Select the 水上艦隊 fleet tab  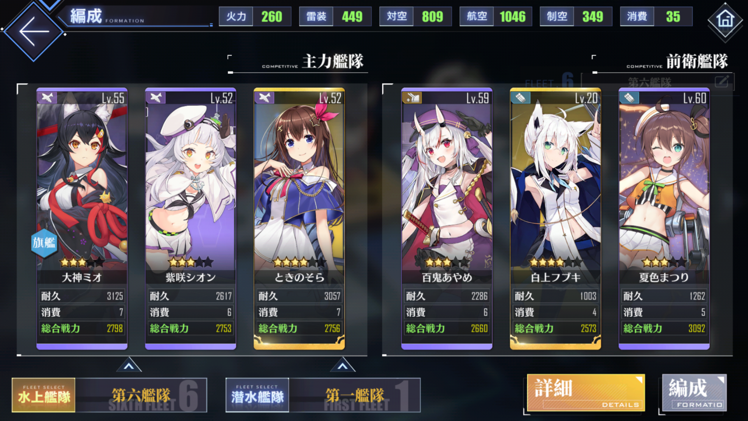pos(44,395)
